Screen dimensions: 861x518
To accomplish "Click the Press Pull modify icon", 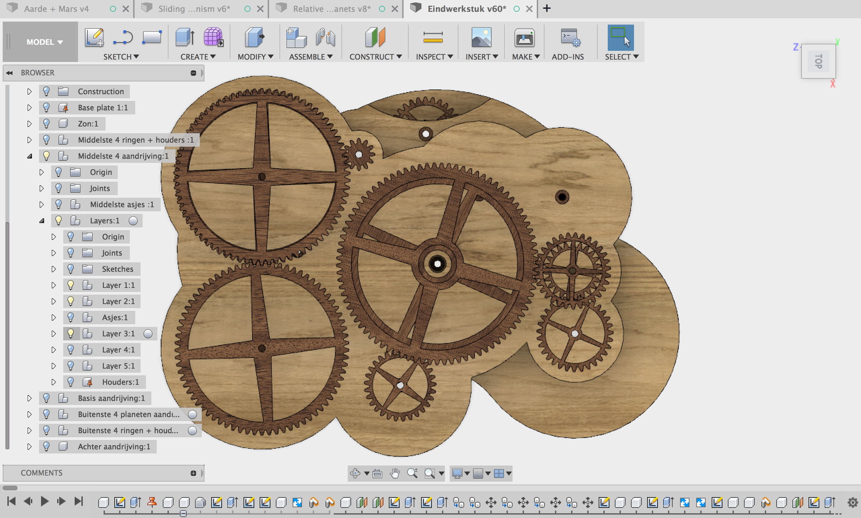I will [x=254, y=38].
